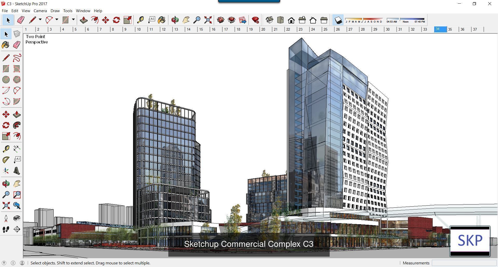498x267 pixels.
Task: Switch to scene tab 1
Action: [29, 29]
